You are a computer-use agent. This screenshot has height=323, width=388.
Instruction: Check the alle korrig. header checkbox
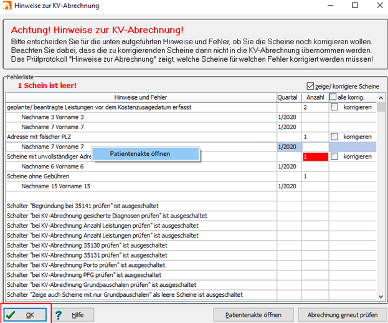[333, 97]
